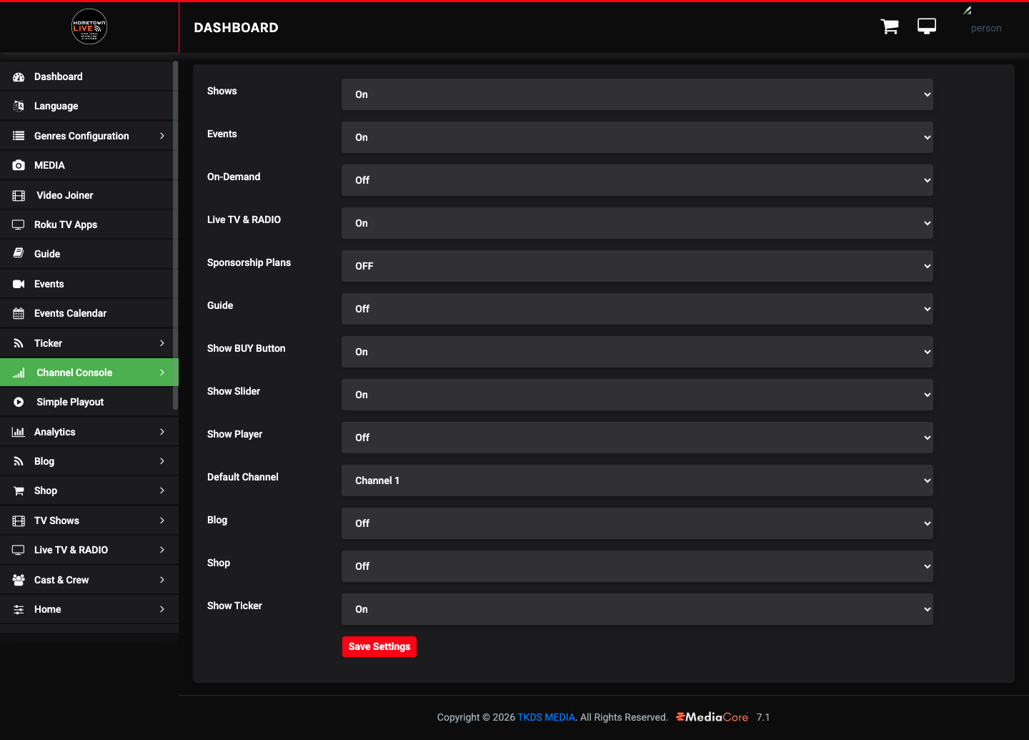1029x740 pixels.
Task: Open the Events setting dropdown
Action: [637, 137]
